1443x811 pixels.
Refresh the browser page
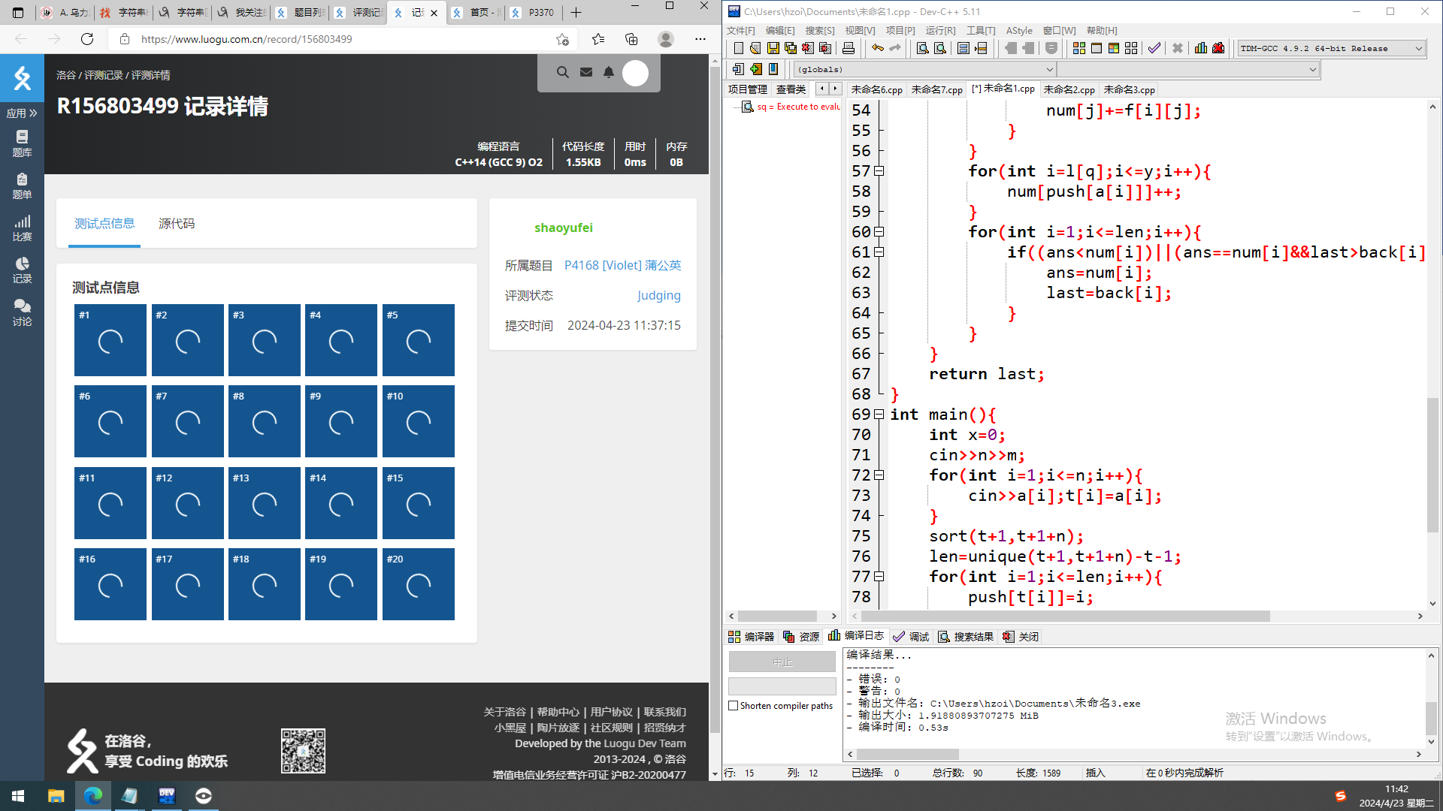point(87,39)
